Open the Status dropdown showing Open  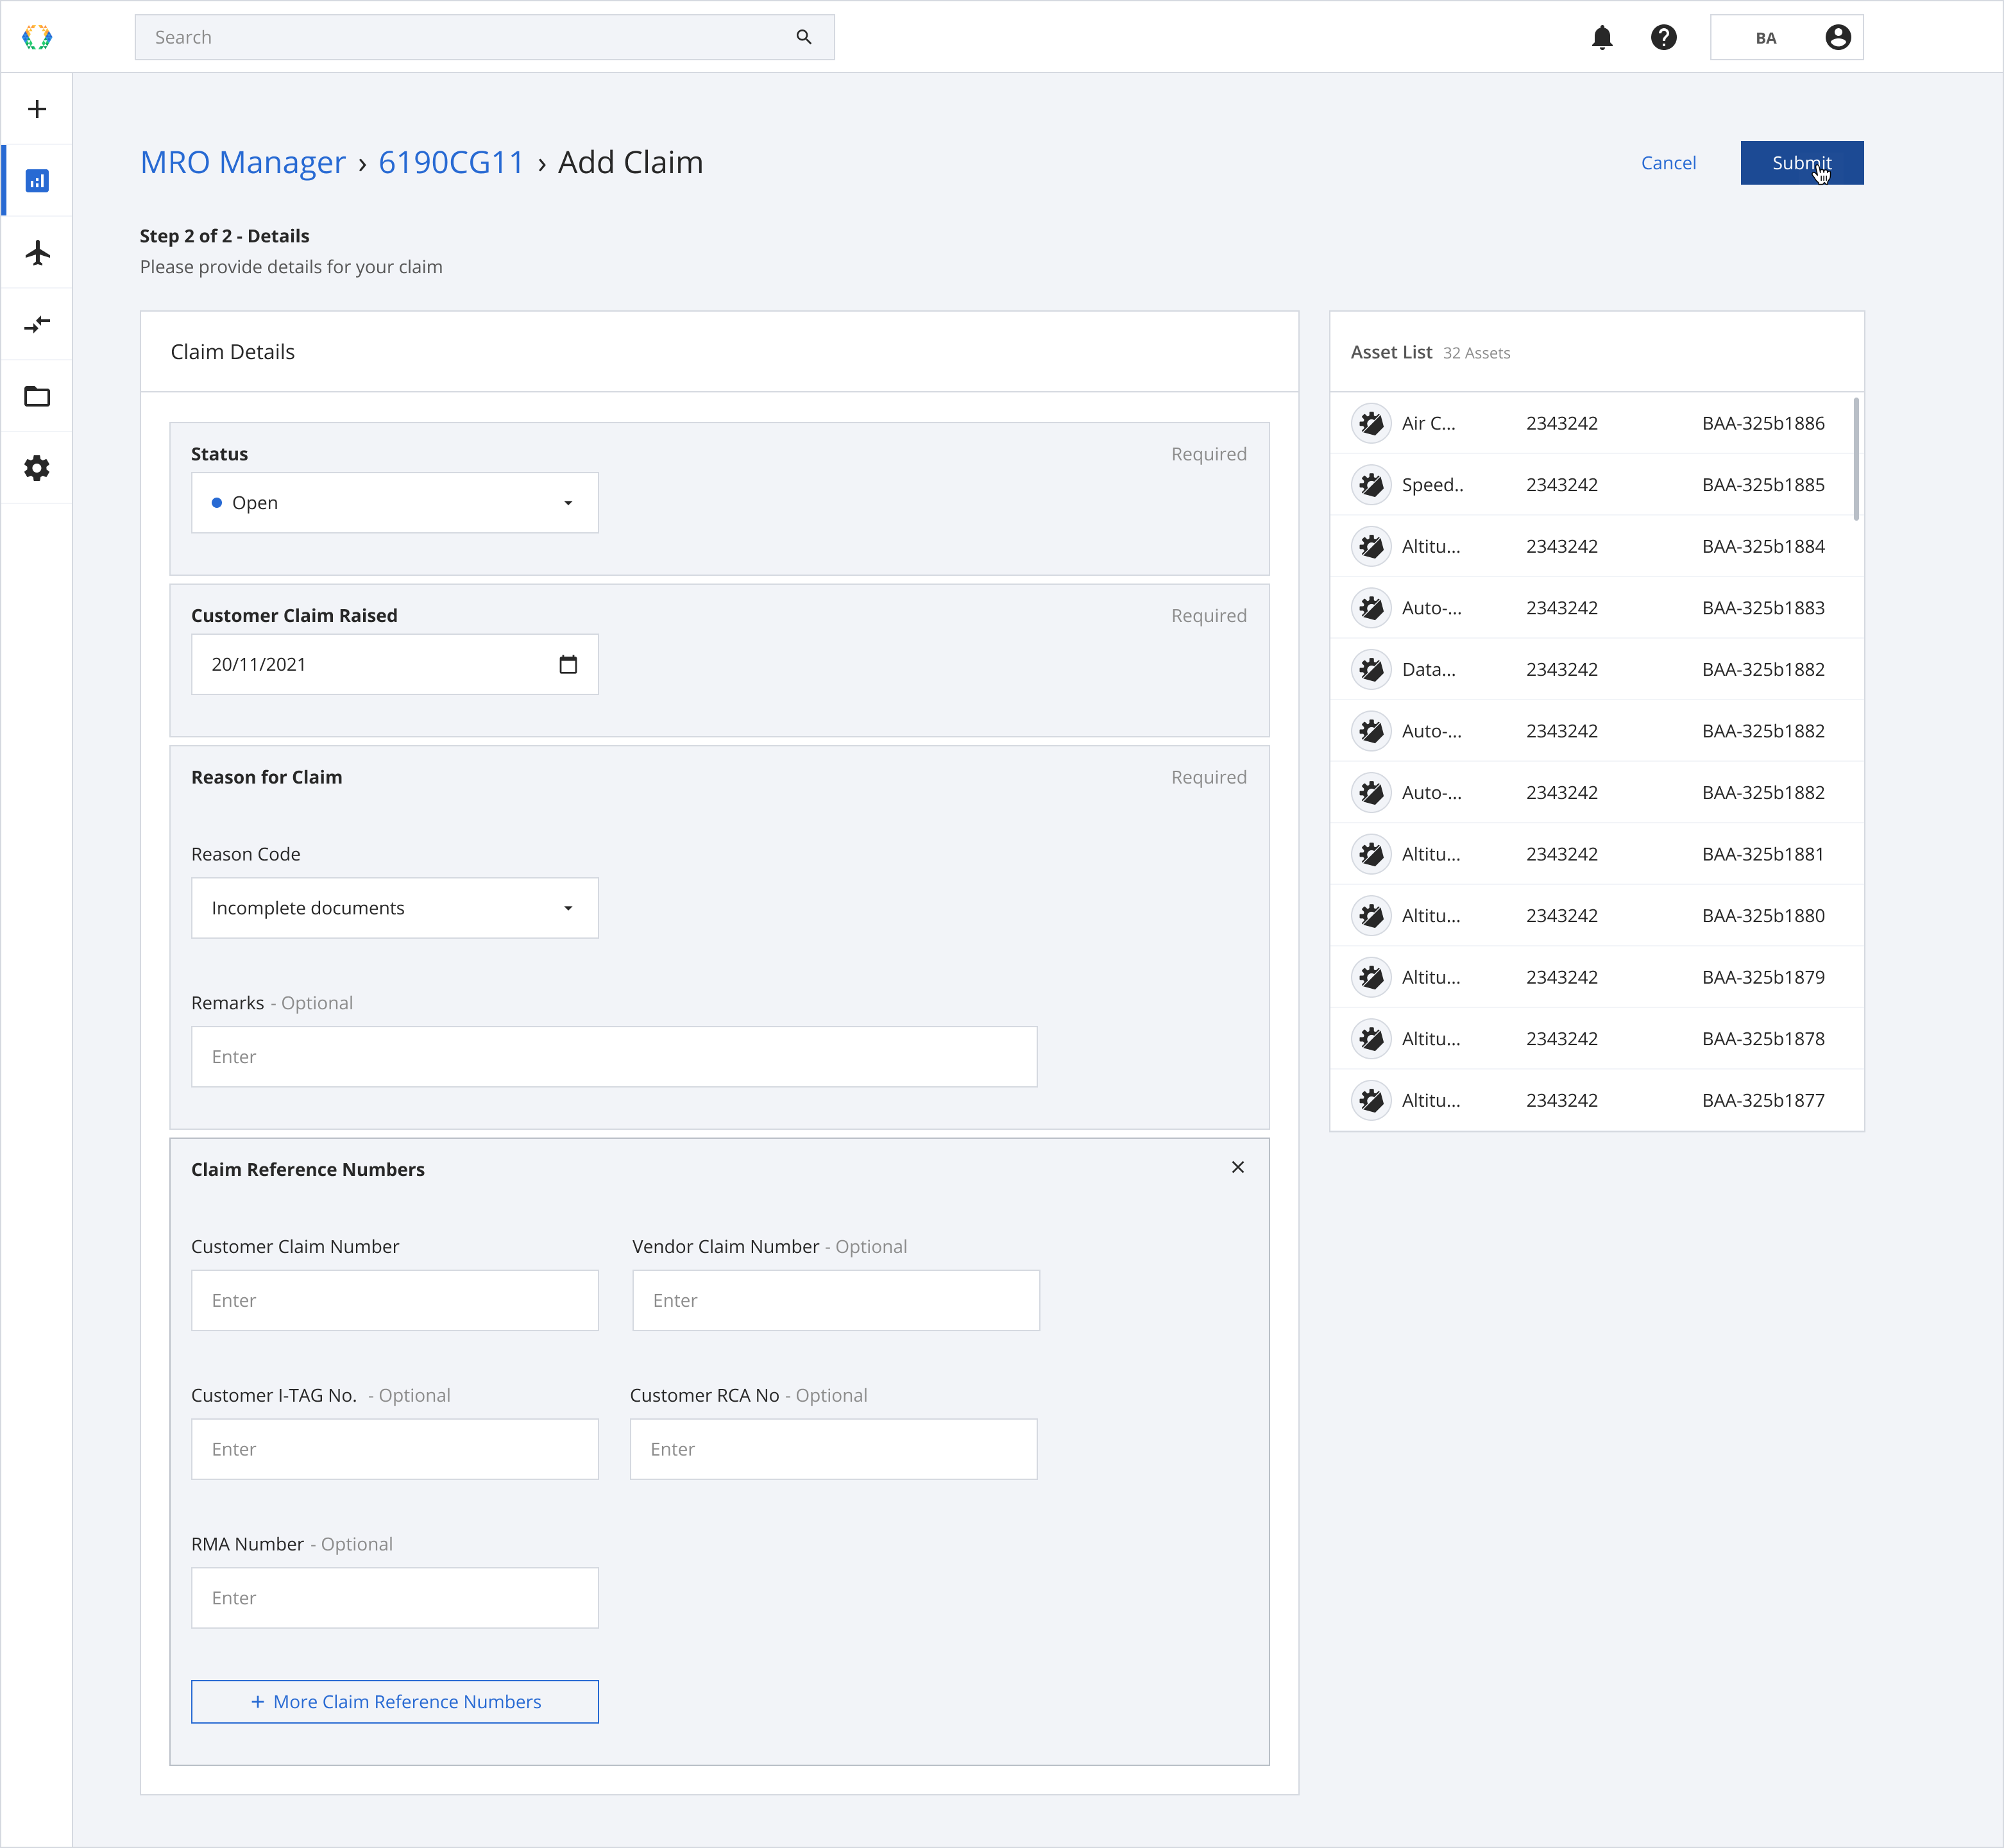[395, 503]
